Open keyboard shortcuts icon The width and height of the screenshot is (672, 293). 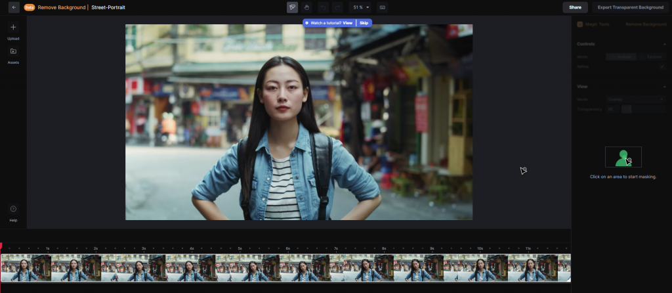[x=383, y=7]
